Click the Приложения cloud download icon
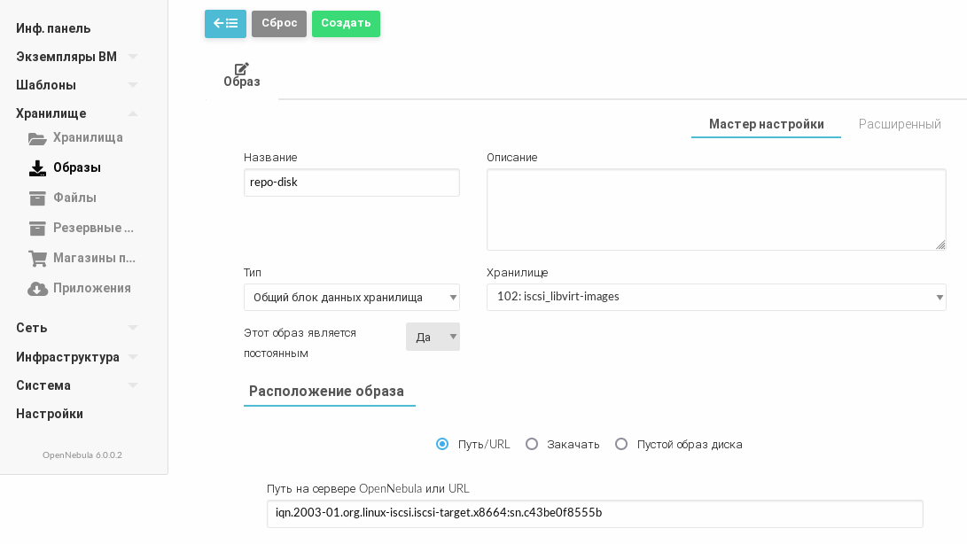The height and width of the screenshot is (544, 967). coord(37,289)
